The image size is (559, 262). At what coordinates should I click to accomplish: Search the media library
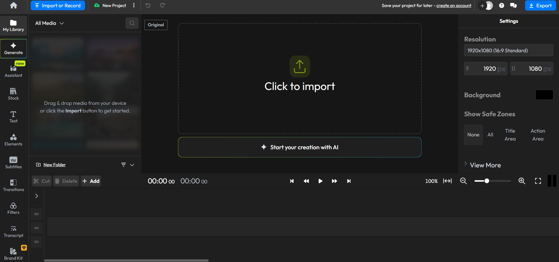click(132, 23)
